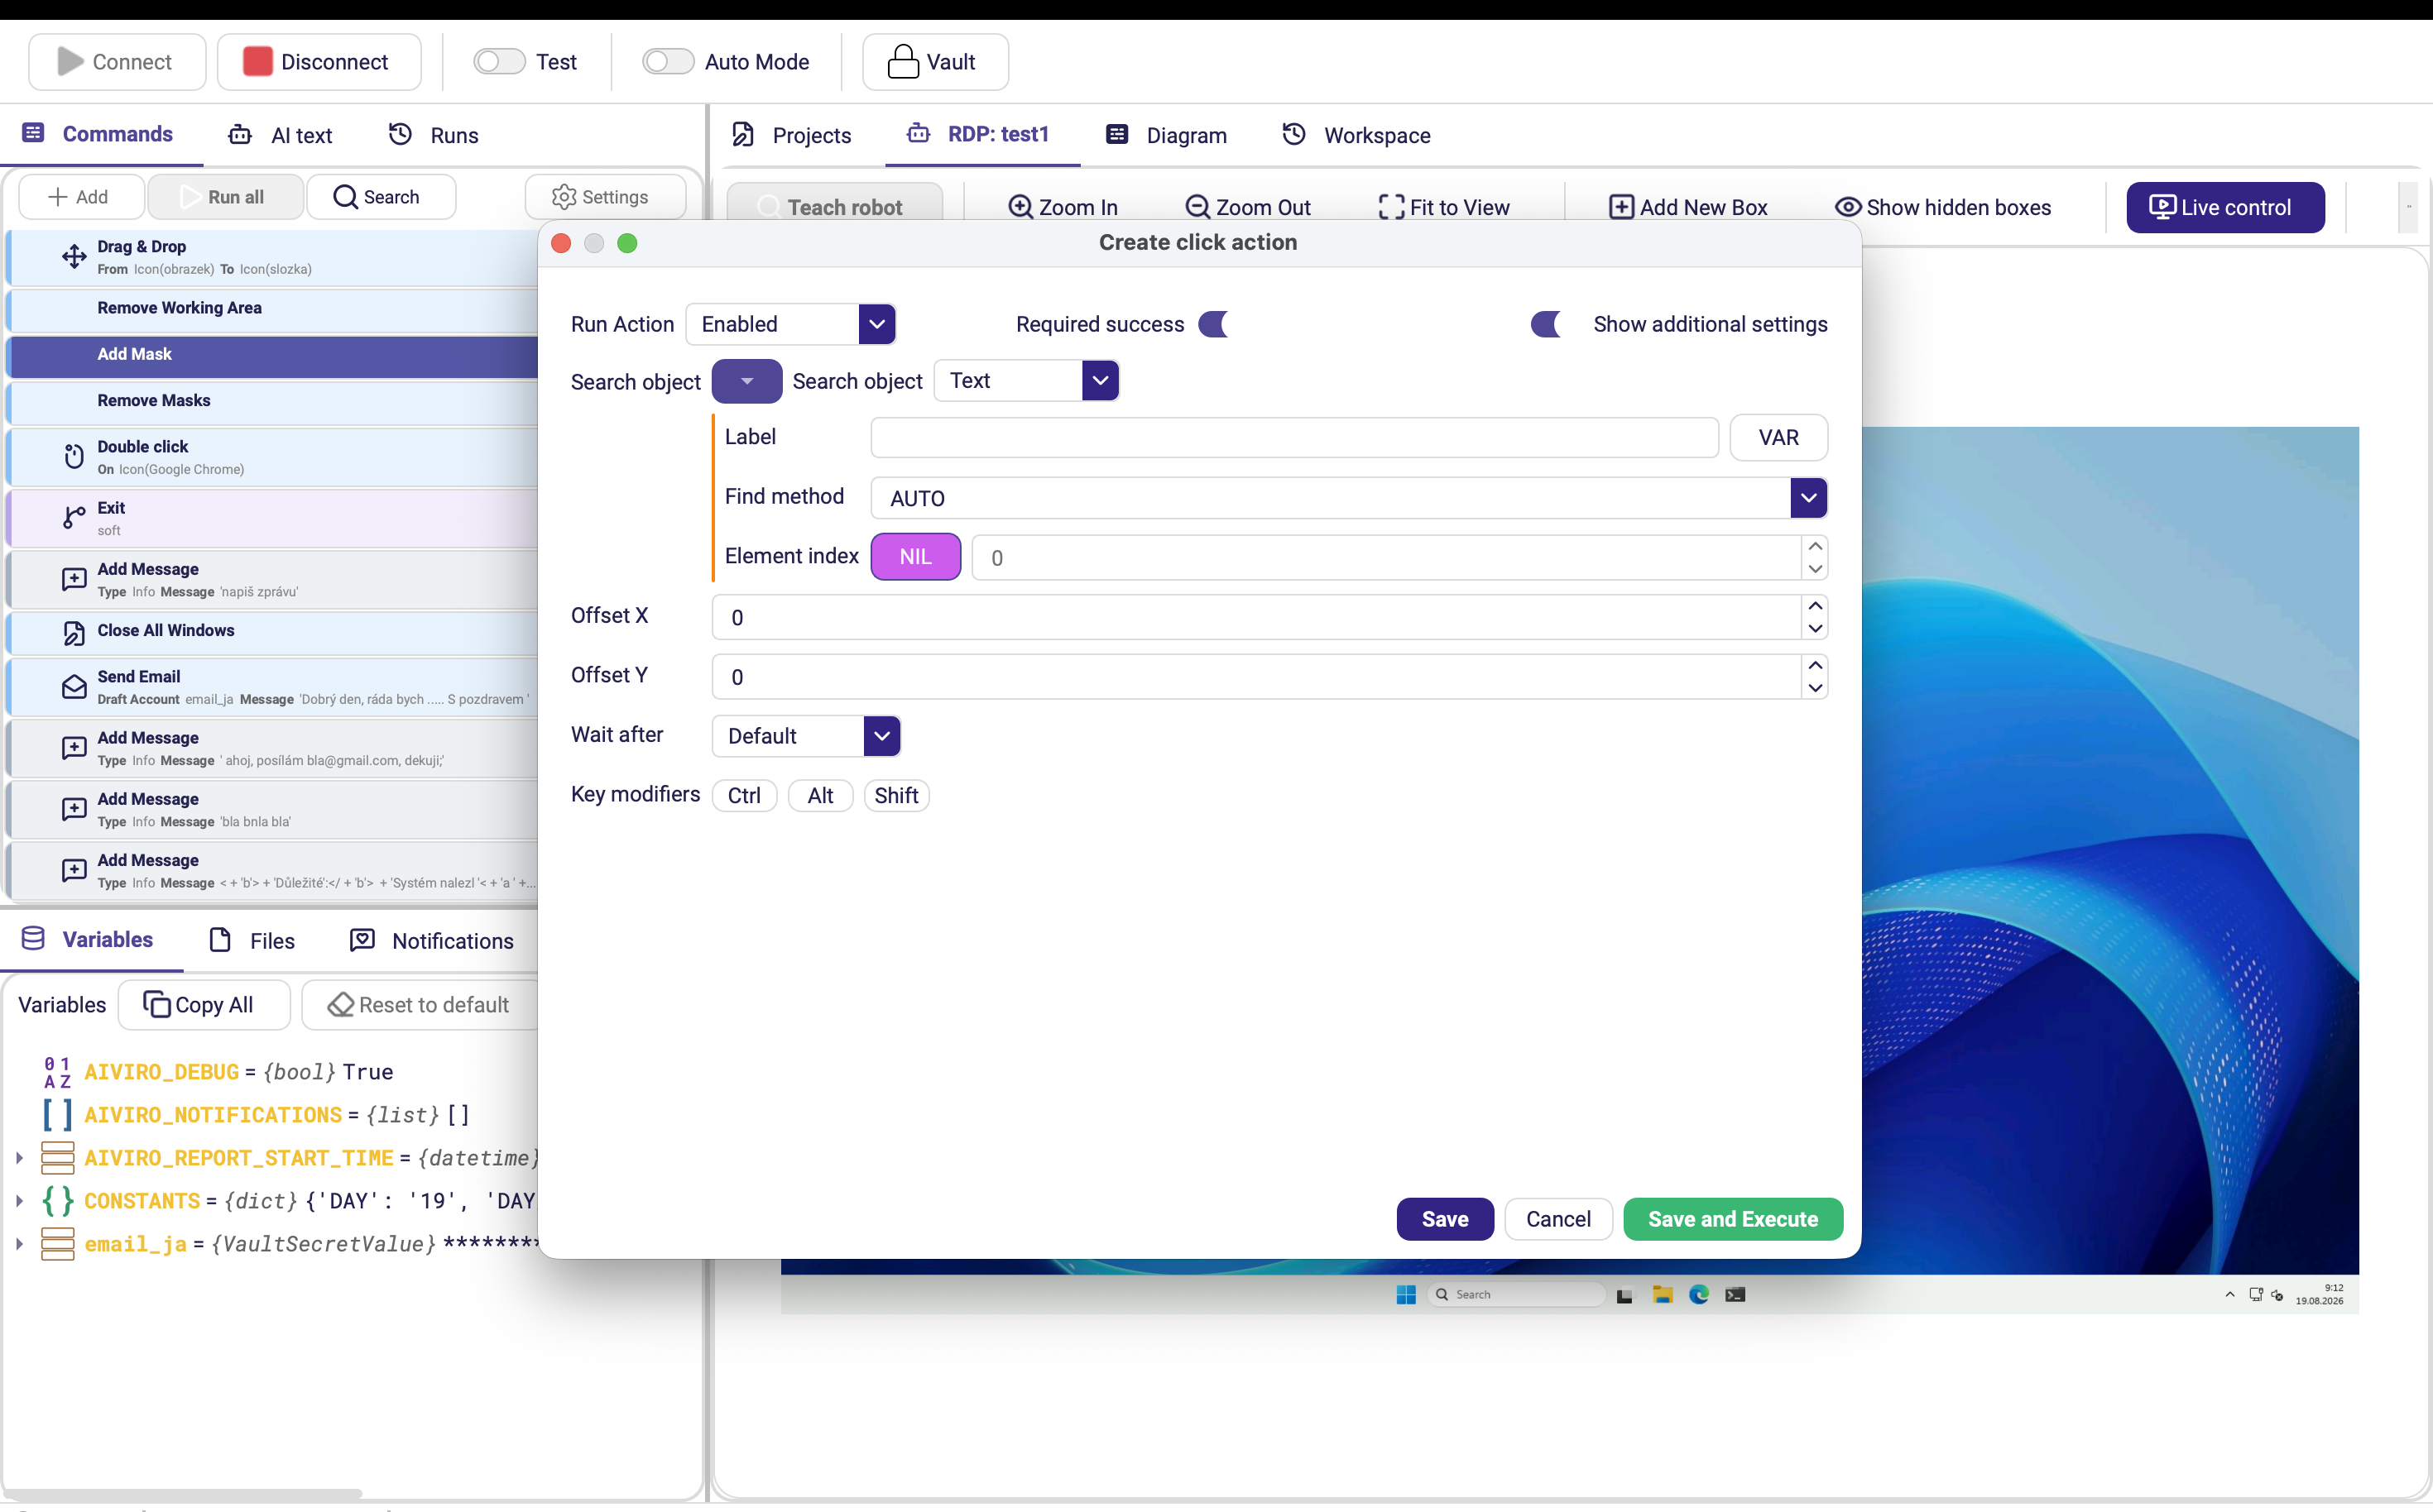Click the AIVIRO_DEBUG bool type icon
This screenshot has width=2433, height=1512.
(57, 1071)
